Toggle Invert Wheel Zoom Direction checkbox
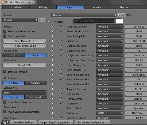 [5, 112]
